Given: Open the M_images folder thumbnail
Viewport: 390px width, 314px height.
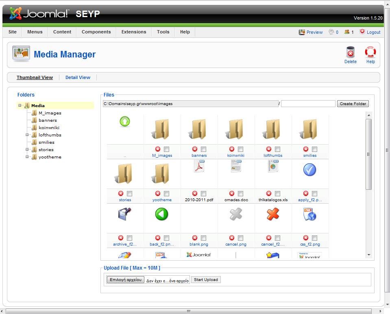Looking at the screenshot, I should (160, 129).
